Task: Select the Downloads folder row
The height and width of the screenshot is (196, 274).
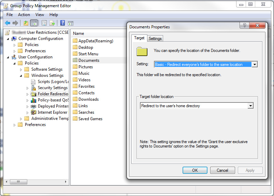Action: 88,99
